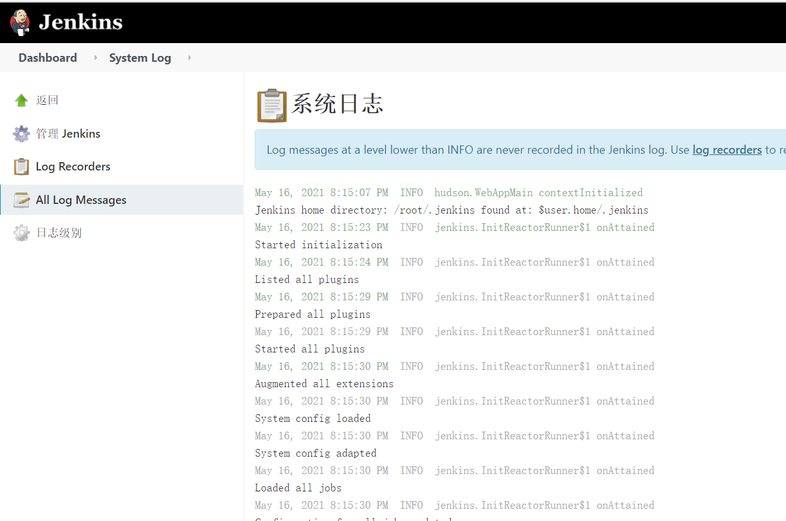The height and width of the screenshot is (521, 786).
Task: Click the gear icon beside 管理 Jenkins
Action: click(21, 134)
